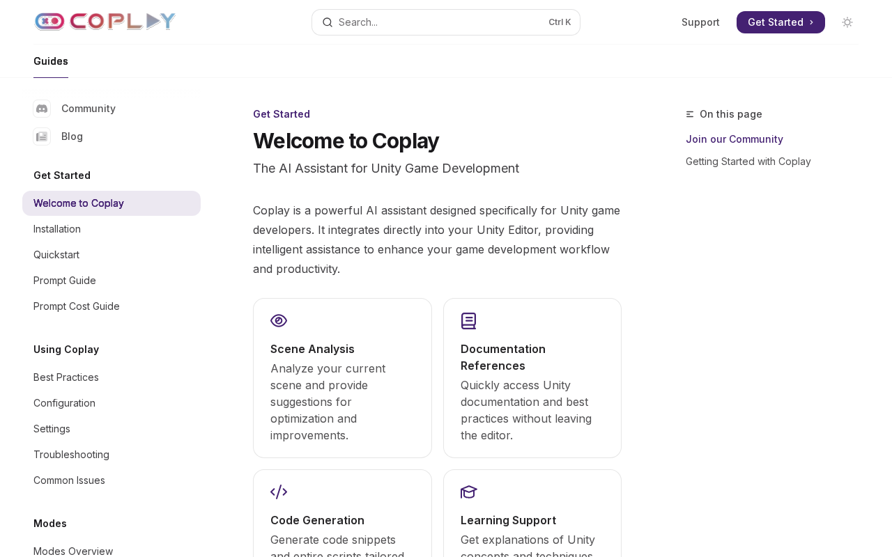This screenshot has width=892, height=557.
Task: Jump to Join our Community section
Action: (735, 139)
